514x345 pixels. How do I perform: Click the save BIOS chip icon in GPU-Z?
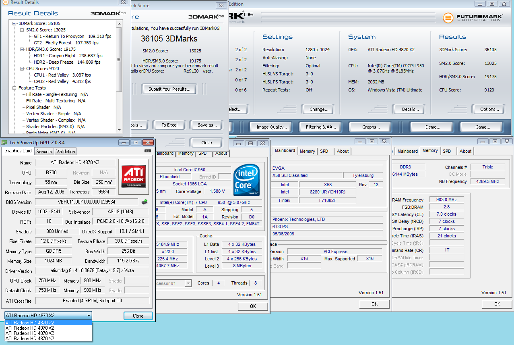144,202
